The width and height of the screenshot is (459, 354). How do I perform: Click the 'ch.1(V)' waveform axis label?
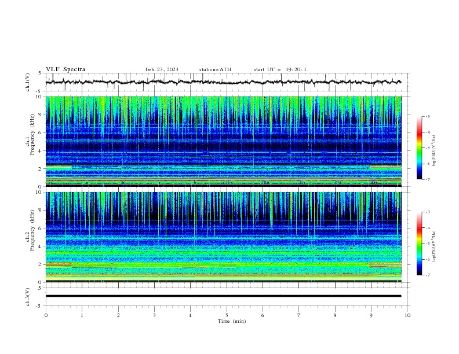pos(27,82)
